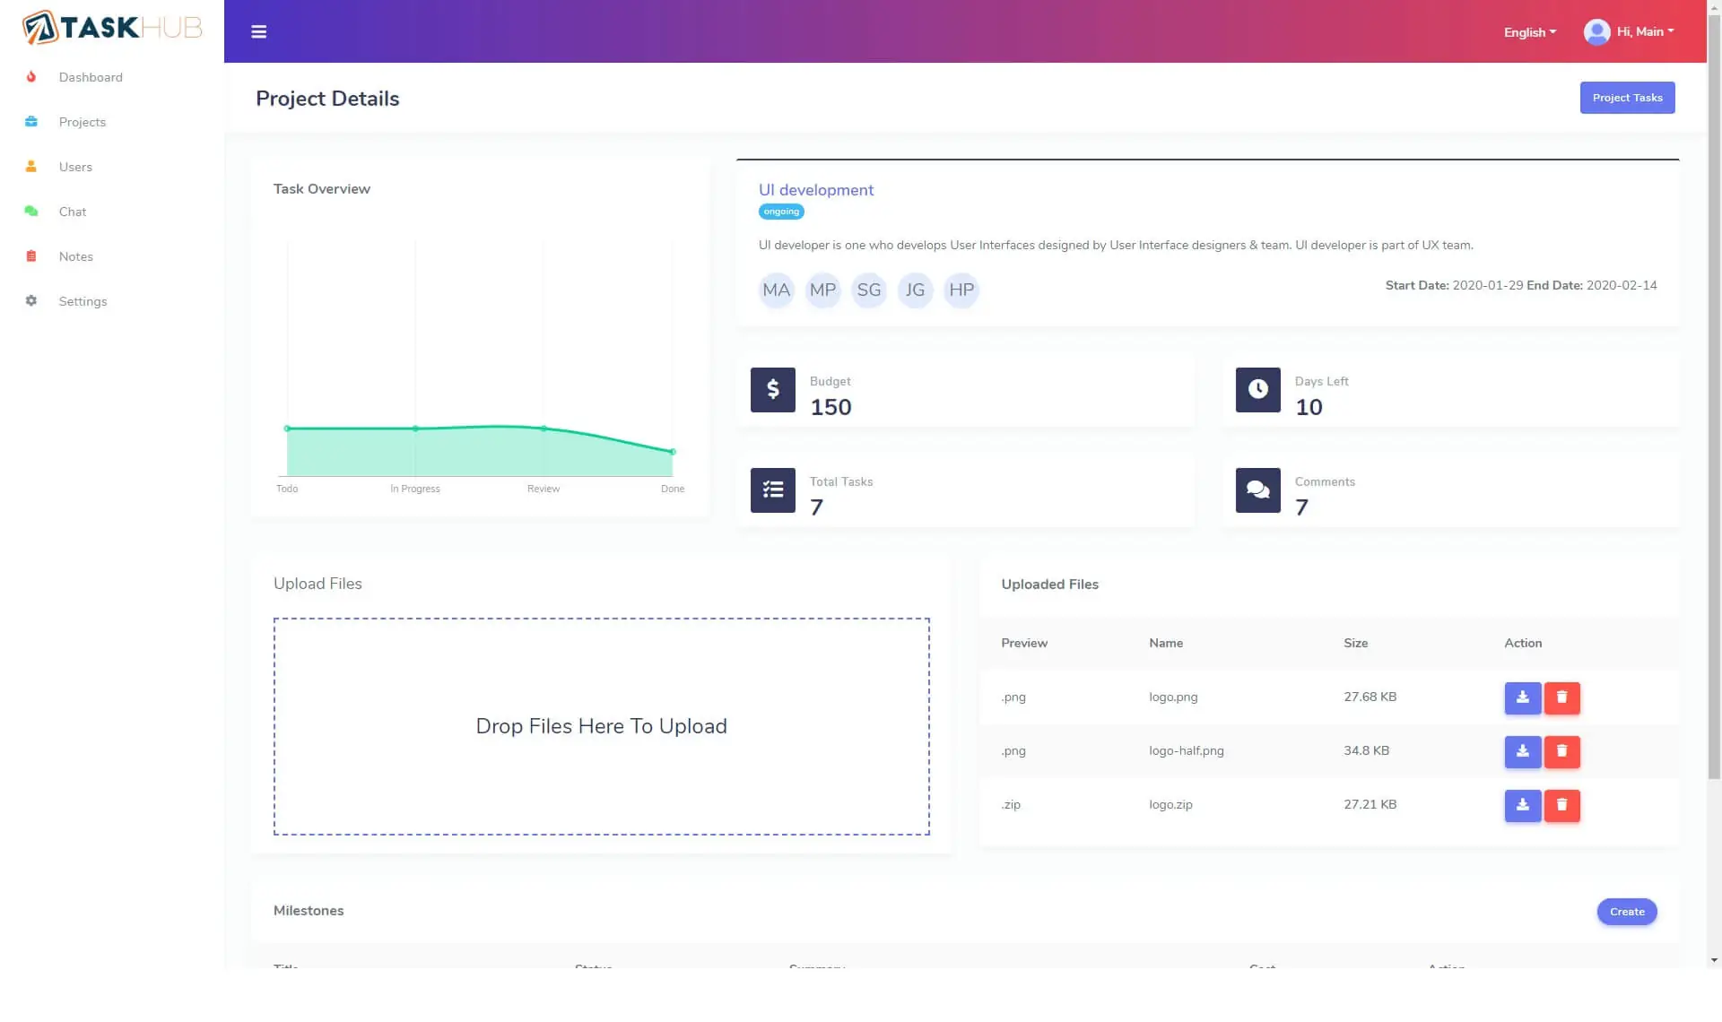Download the logo.png file
The image size is (1722, 1022).
(1522, 697)
